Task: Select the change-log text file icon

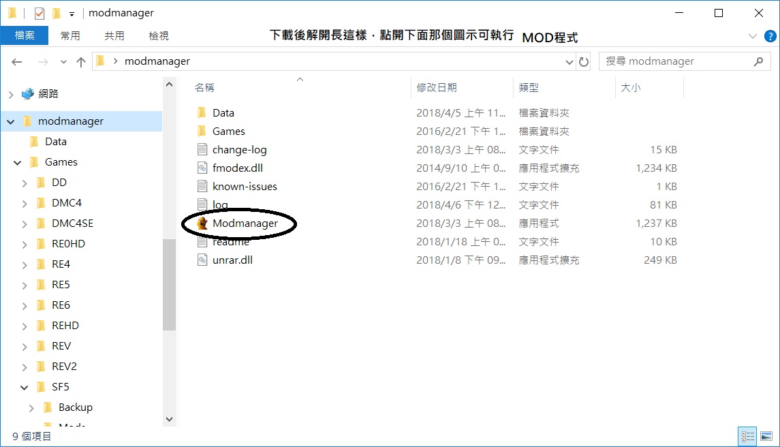Action: click(x=202, y=149)
